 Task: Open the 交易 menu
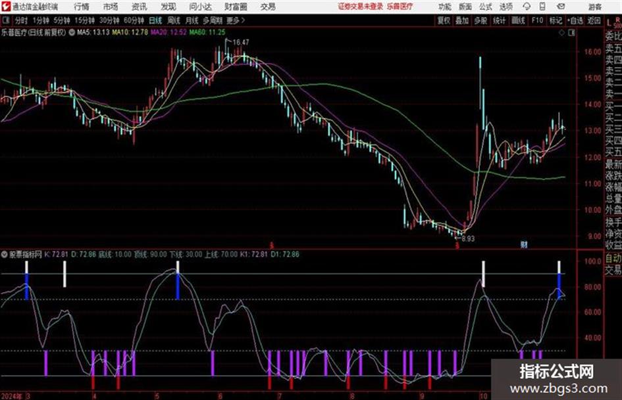coord(268,7)
